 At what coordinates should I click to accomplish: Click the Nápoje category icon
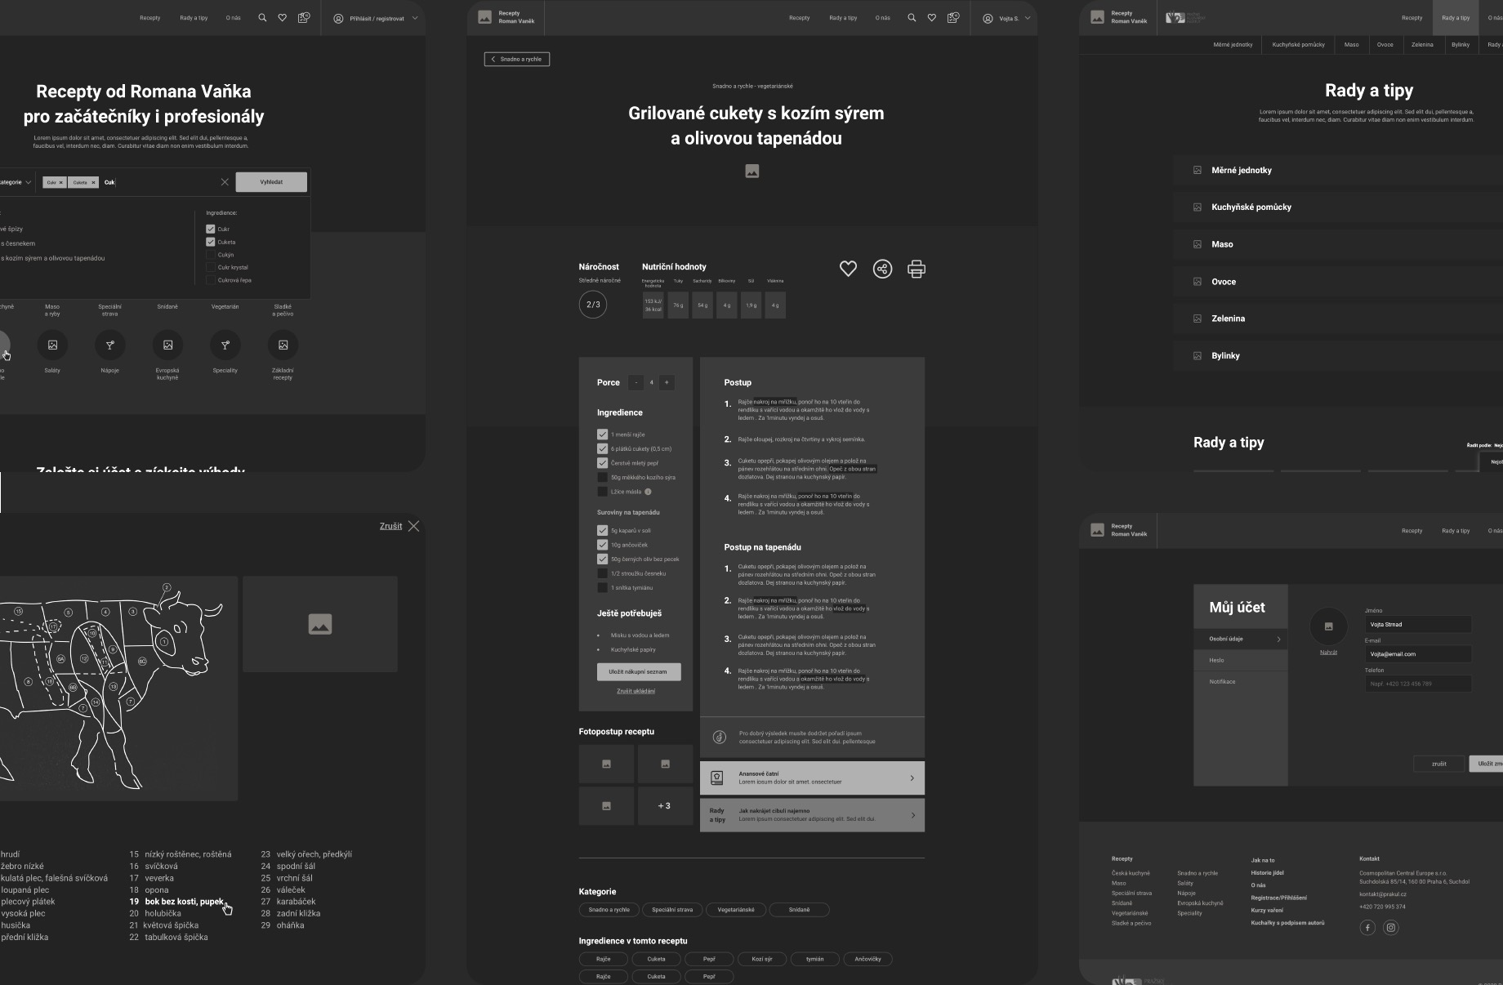[x=109, y=345]
